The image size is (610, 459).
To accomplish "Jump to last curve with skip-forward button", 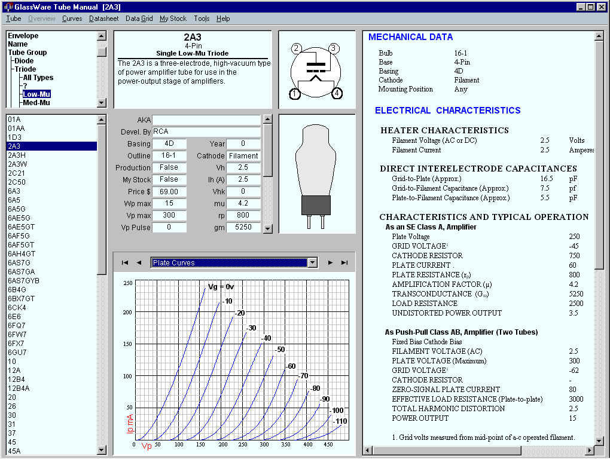I will pos(344,263).
